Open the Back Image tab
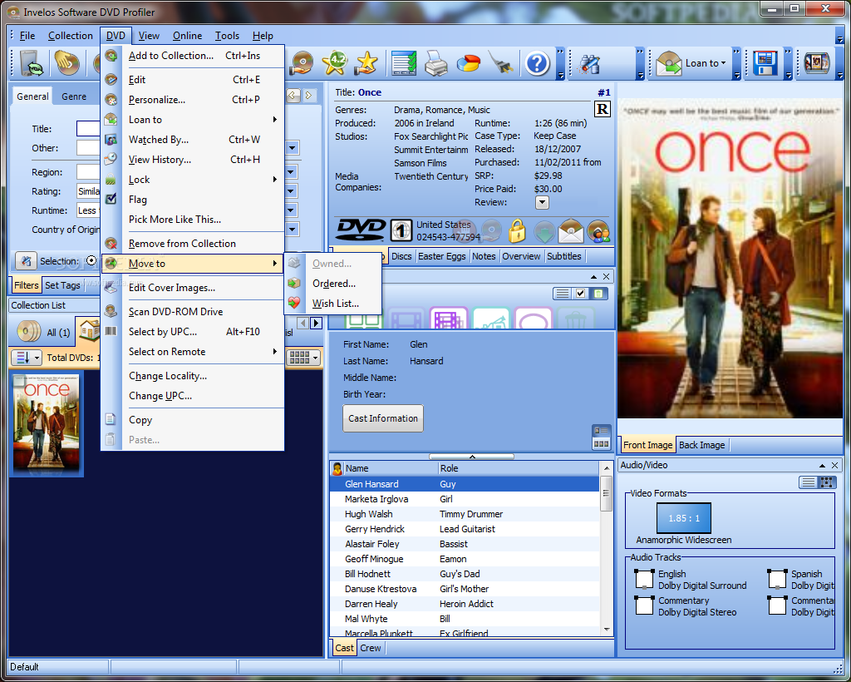The height and width of the screenshot is (682, 851). coord(701,445)
